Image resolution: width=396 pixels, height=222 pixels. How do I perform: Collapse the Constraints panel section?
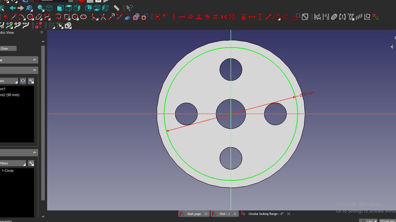[x=35, y=70]
